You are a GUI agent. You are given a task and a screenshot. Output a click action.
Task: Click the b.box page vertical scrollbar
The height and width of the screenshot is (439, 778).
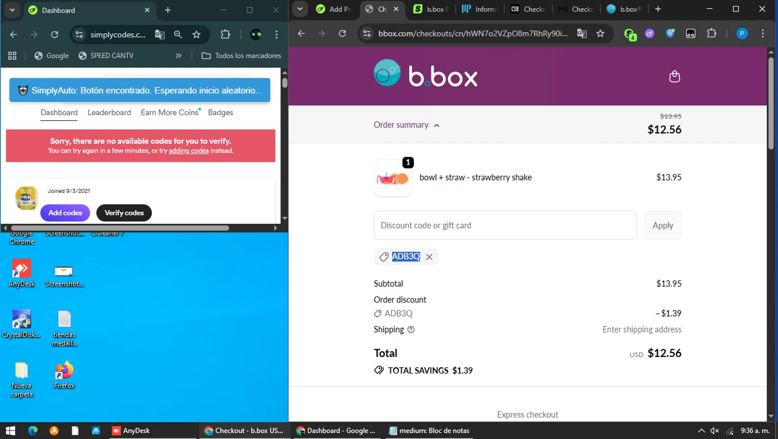point(771,104)
